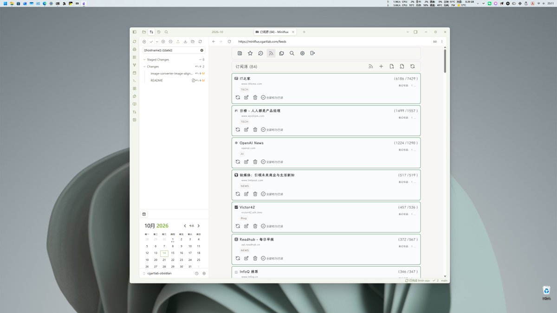
Task: Open Miniflux unread entries icon
Action: pos(240,53)
